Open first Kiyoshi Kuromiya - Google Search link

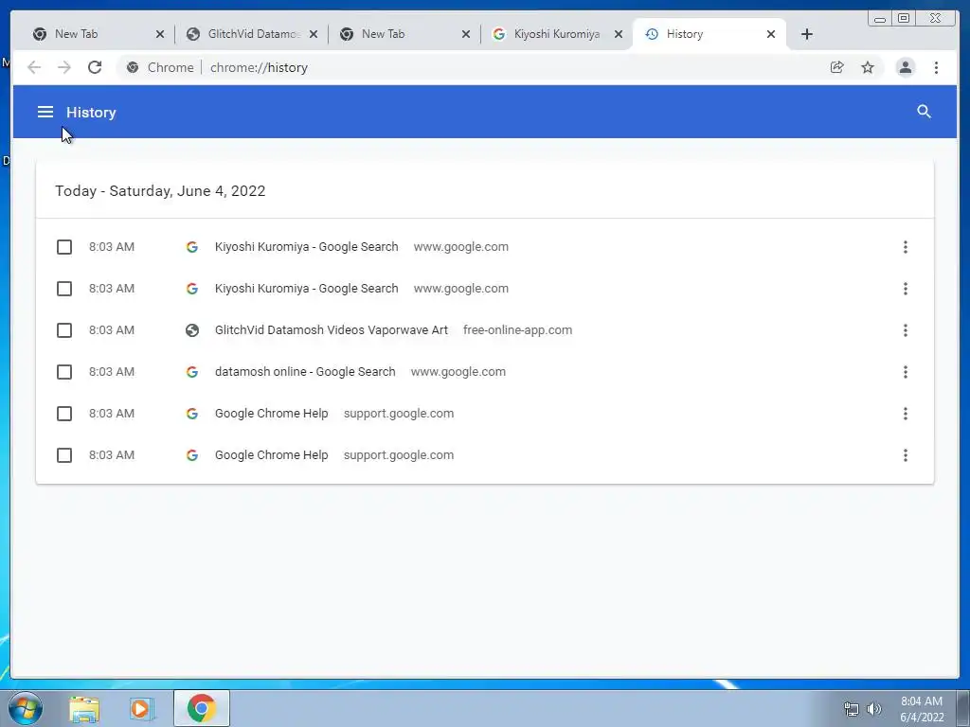[306, 247]
